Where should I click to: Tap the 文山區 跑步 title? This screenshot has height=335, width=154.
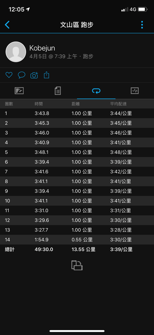click(x=77, y=25)
